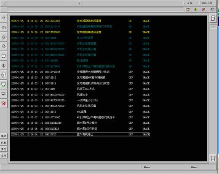Click the red crossed-out icon in top toolbar
This screenshot has height=174, width=219.
203,9
